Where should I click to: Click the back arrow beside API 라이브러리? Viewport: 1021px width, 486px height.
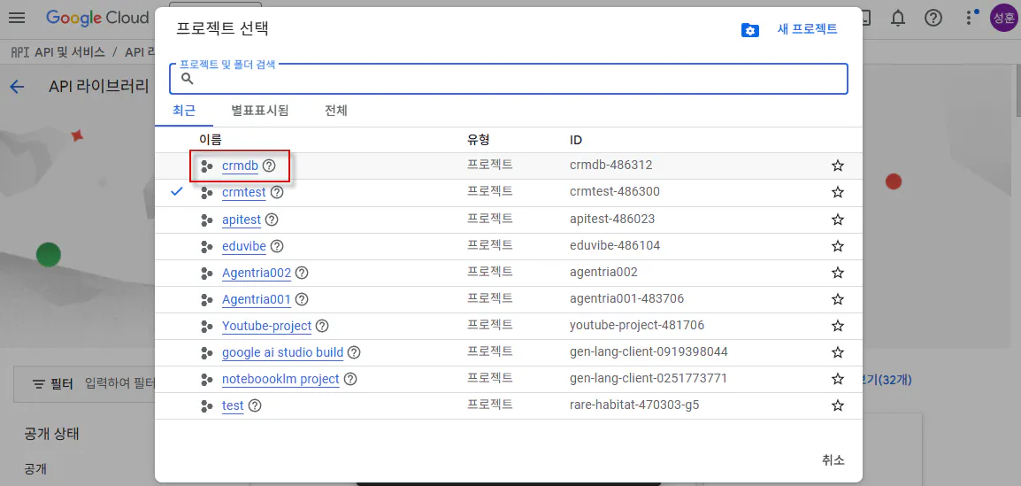17,87
